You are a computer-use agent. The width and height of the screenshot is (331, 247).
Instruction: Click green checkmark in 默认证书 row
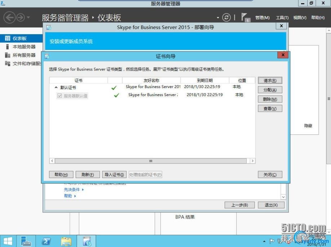(x=114, y=88)
